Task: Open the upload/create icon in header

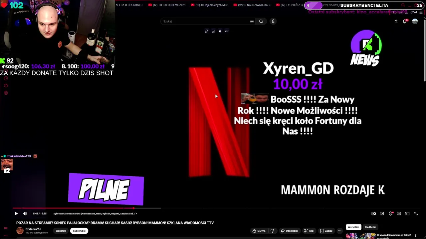Action: [x=396, y=21]
